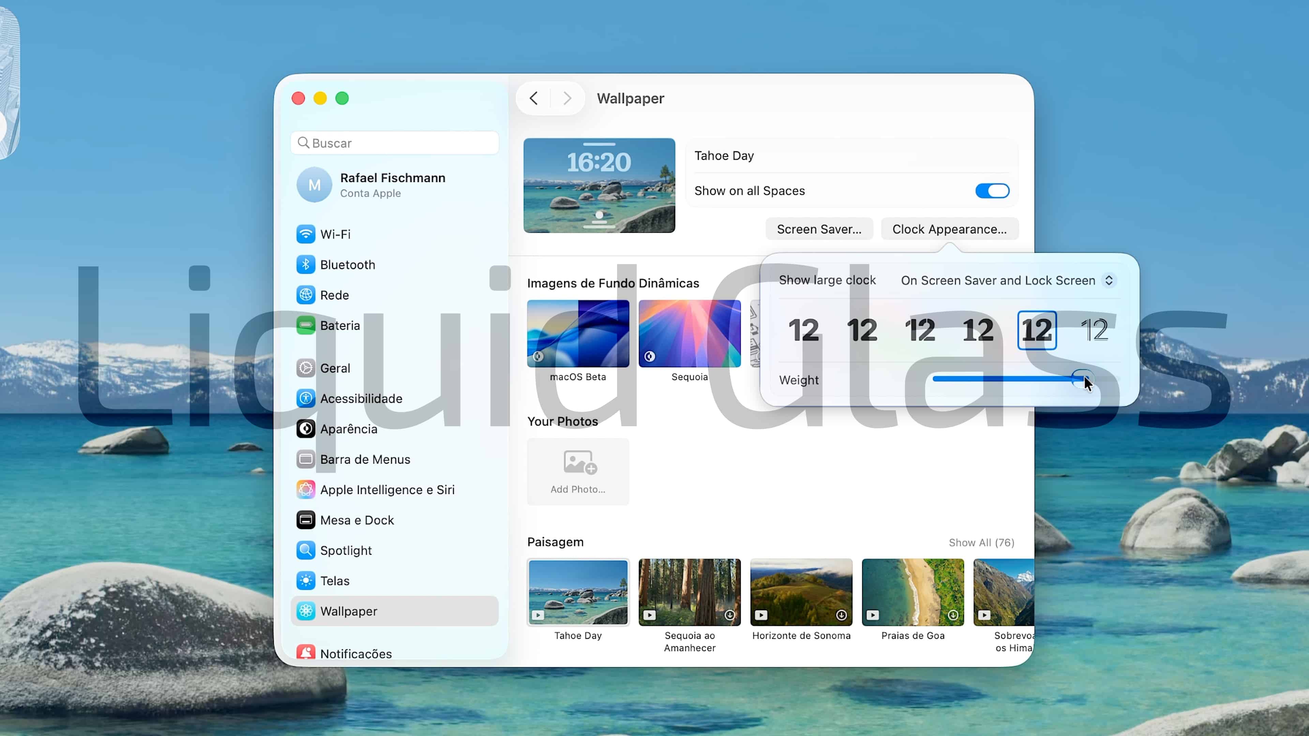Open Bateria settings

[394, 326]
